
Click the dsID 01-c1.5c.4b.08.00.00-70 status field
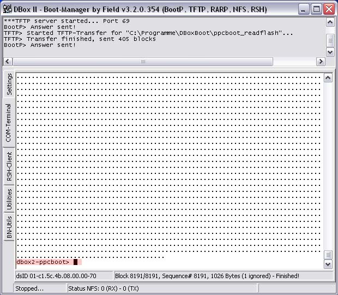(x=64, y=276)
